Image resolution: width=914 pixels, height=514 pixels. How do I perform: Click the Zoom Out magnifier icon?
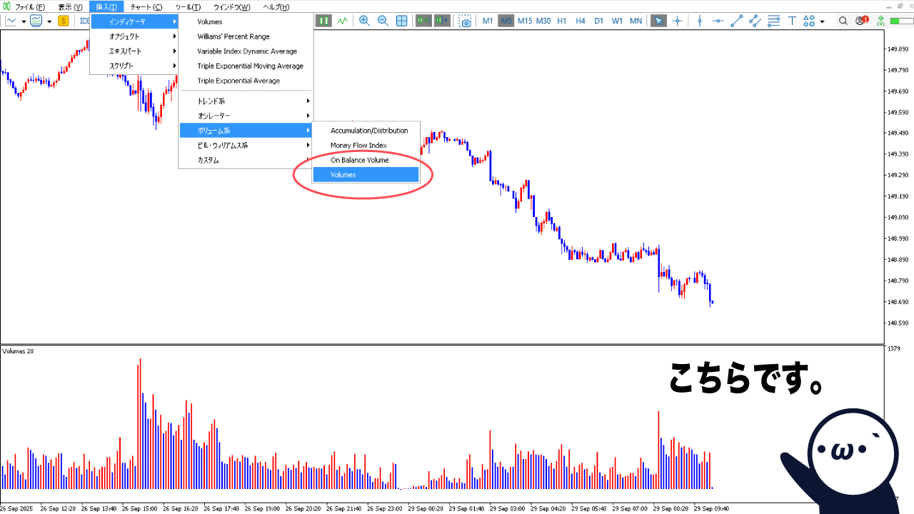[383, 21]
